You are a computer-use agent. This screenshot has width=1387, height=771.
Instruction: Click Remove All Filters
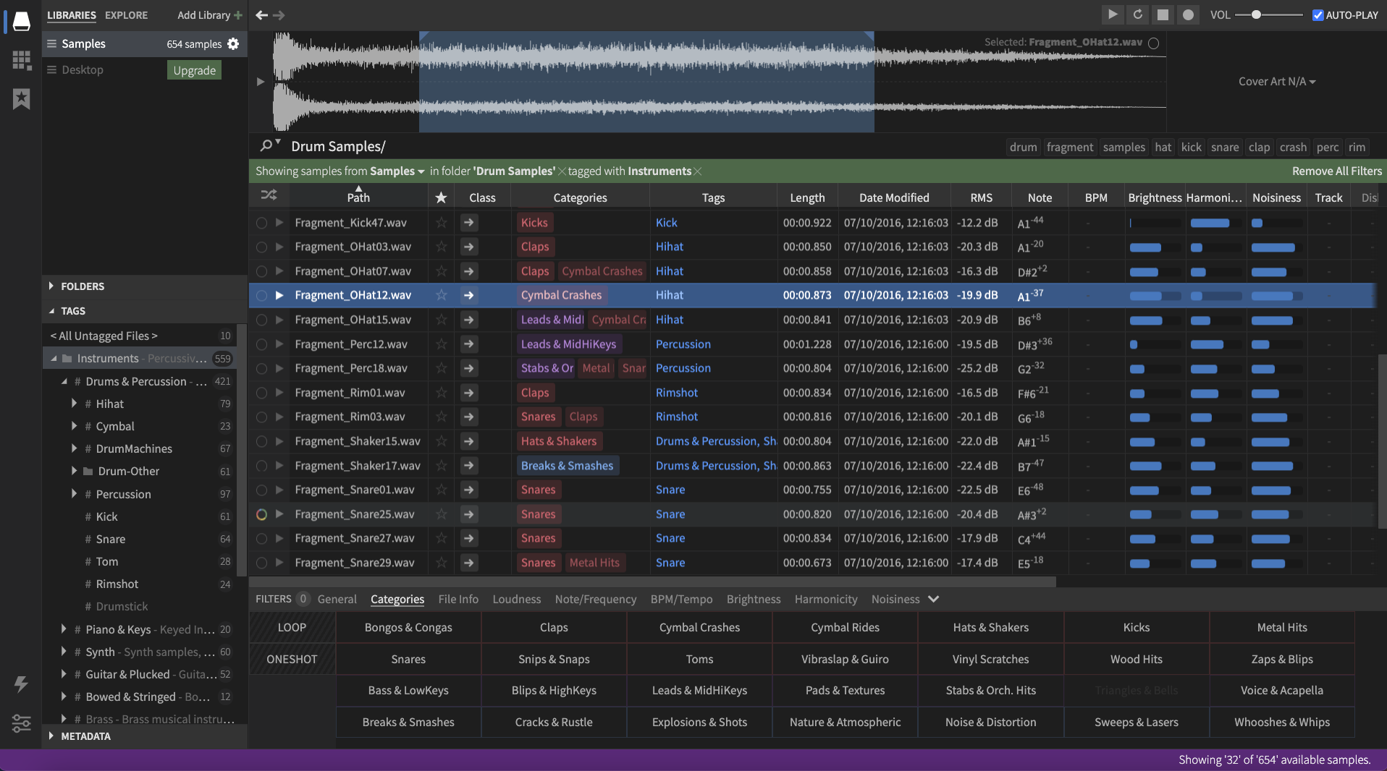click(x=1336, y=171)
